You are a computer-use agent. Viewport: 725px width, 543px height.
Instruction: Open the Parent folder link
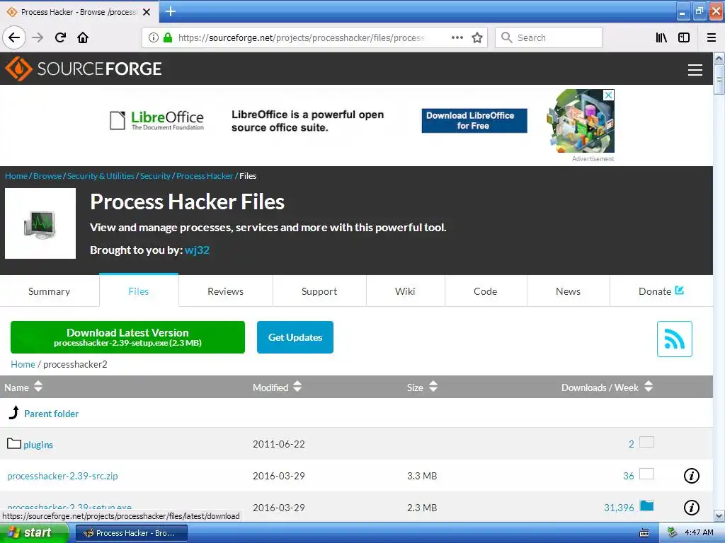(51, 414)
